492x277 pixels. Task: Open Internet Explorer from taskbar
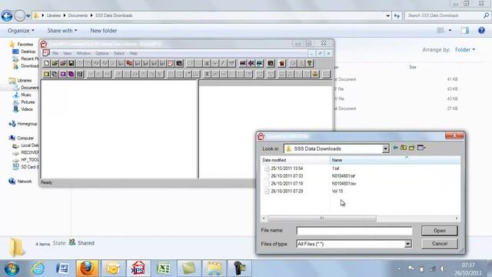tap(38, 269)
